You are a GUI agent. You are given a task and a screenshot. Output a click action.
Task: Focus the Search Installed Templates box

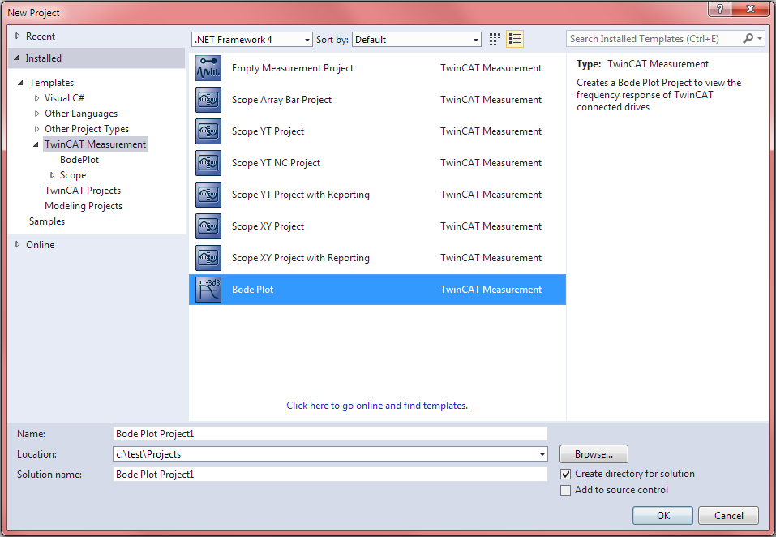tap(654, 39)
